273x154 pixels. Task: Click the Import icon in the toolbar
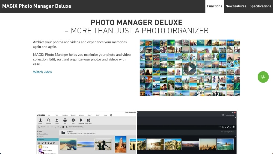pyautogui.click(x=40, y=121)
